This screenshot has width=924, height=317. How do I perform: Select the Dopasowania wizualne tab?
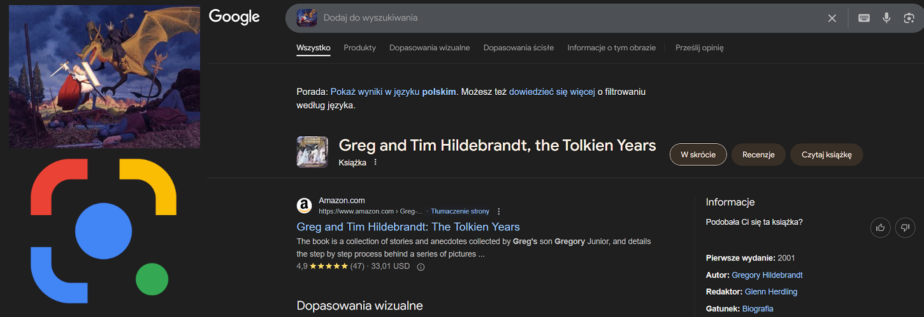[430, 48]
